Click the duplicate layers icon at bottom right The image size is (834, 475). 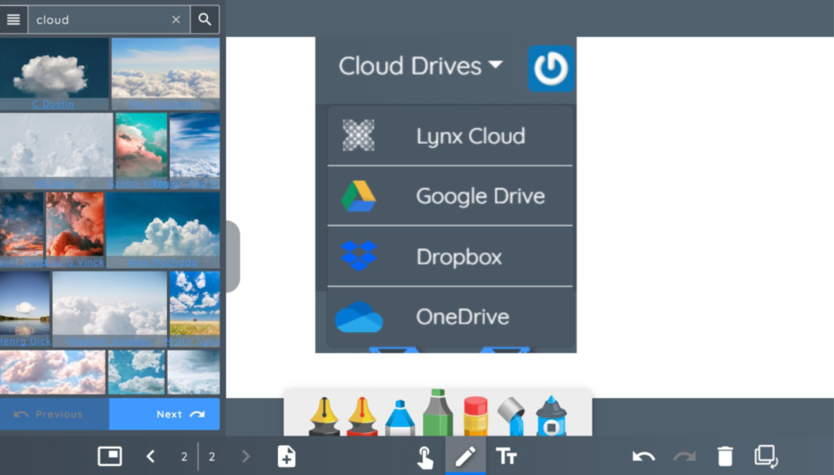pyautogui.click(x=766, y=456)
